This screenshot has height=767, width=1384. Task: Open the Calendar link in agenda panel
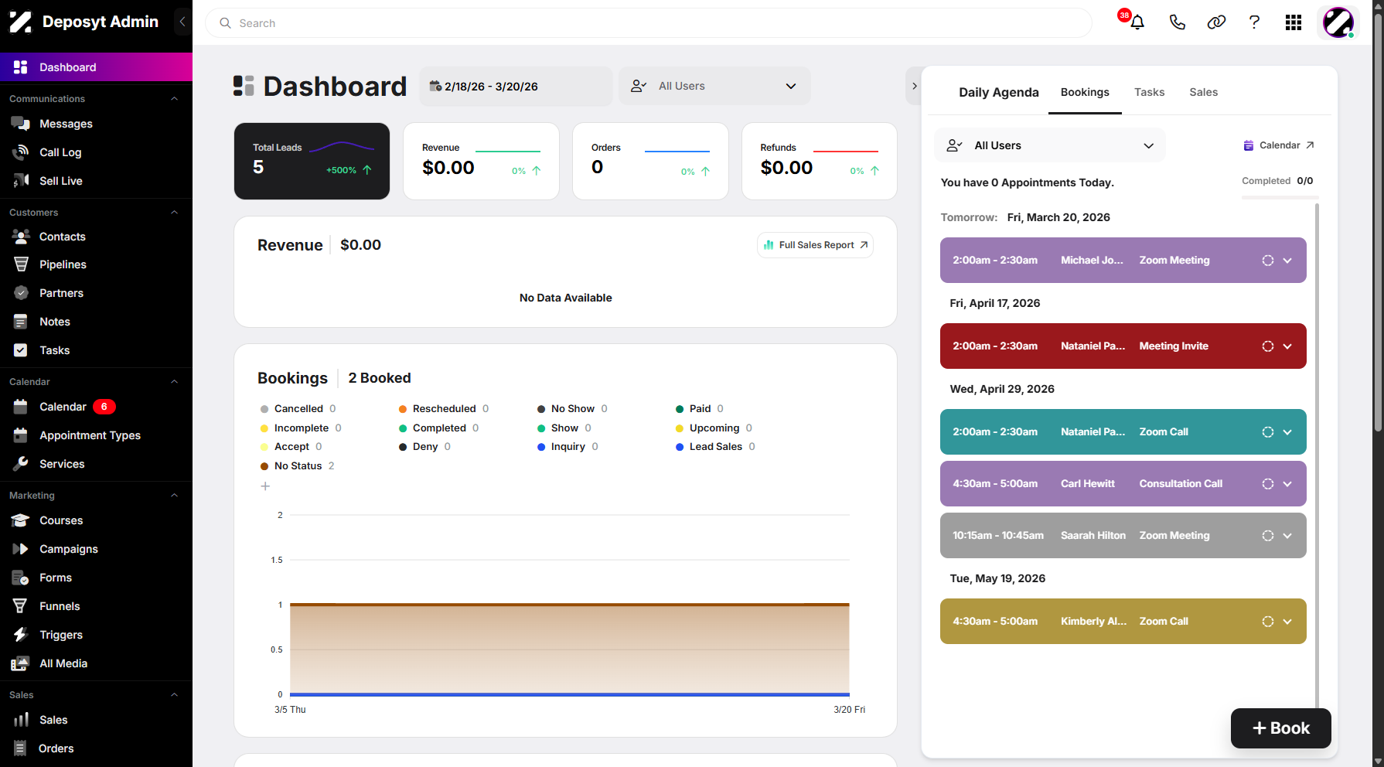coord(1279,145)
